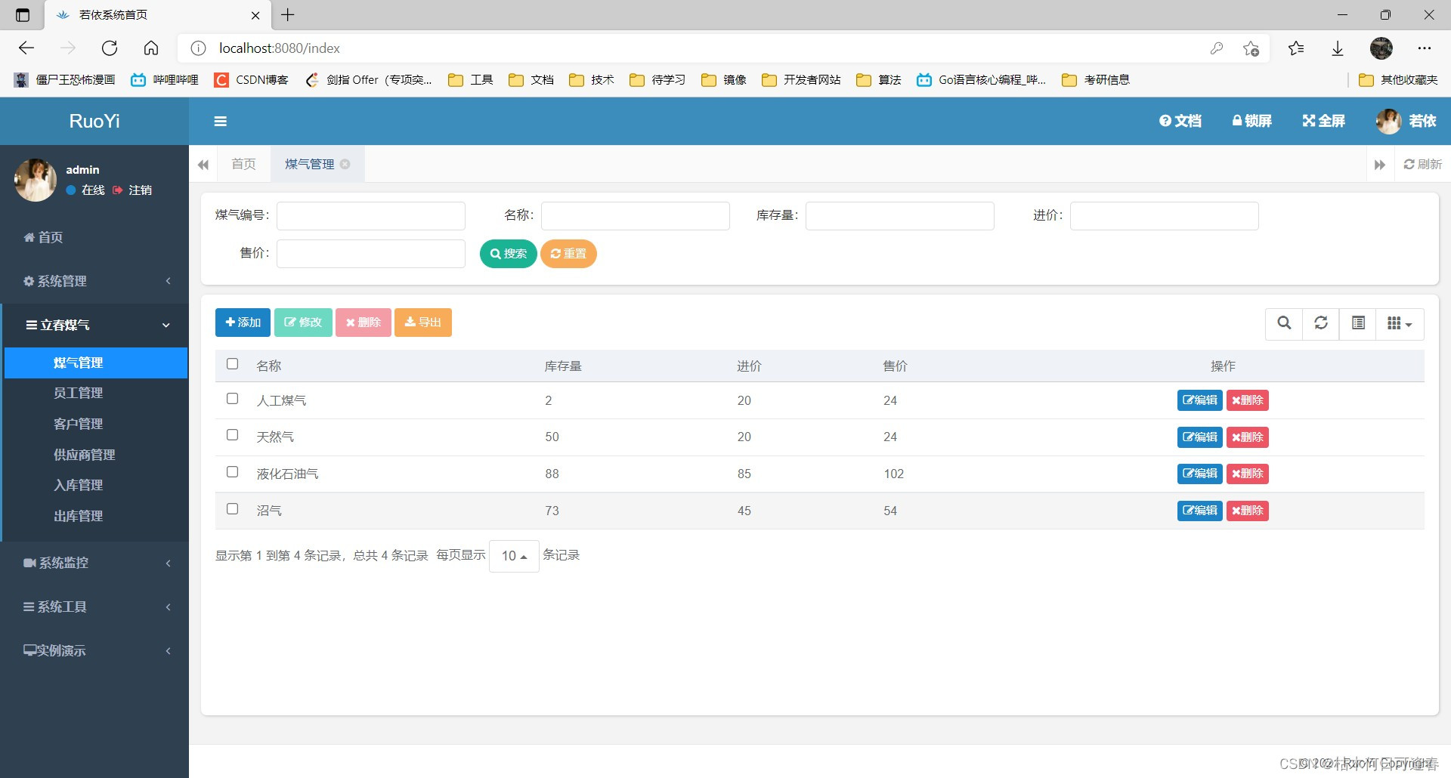The width and height of the screenshot is (1451, 778).
Task: Check the 沼气 row checkbox
Action: pyautogui.click(x=233, y=509)
